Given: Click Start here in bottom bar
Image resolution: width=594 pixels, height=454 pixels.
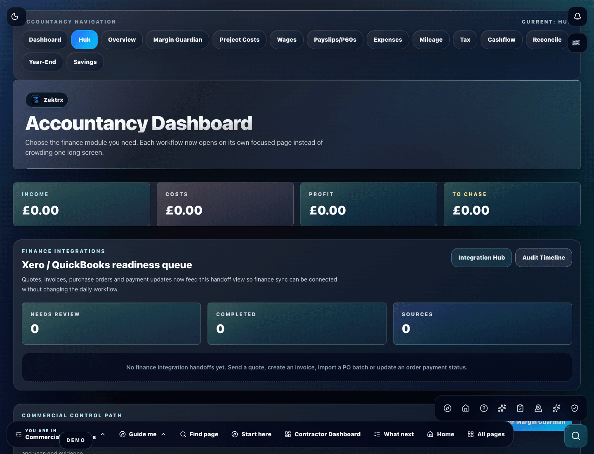Looking at the screenshot, I should (252, 434).
